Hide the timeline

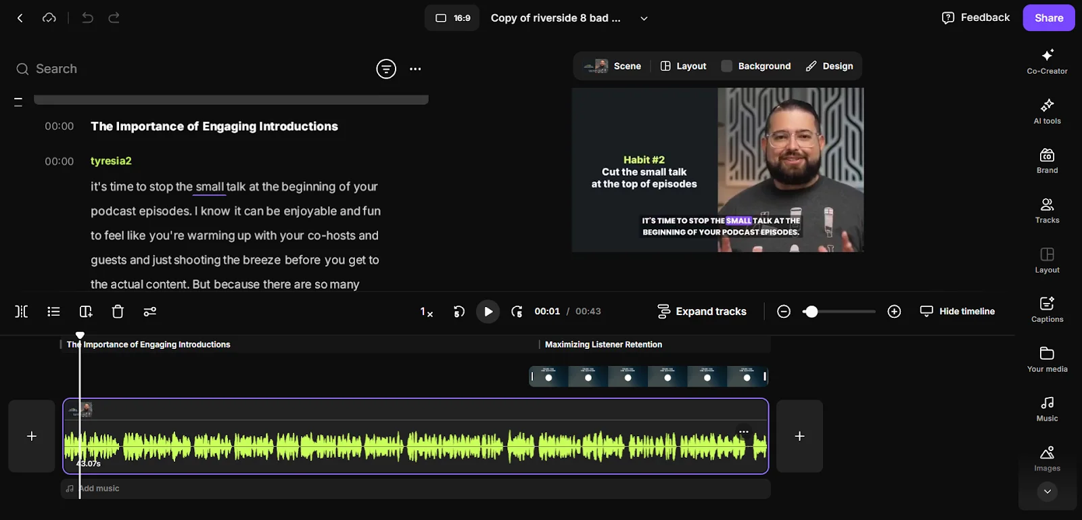point(958,312)
